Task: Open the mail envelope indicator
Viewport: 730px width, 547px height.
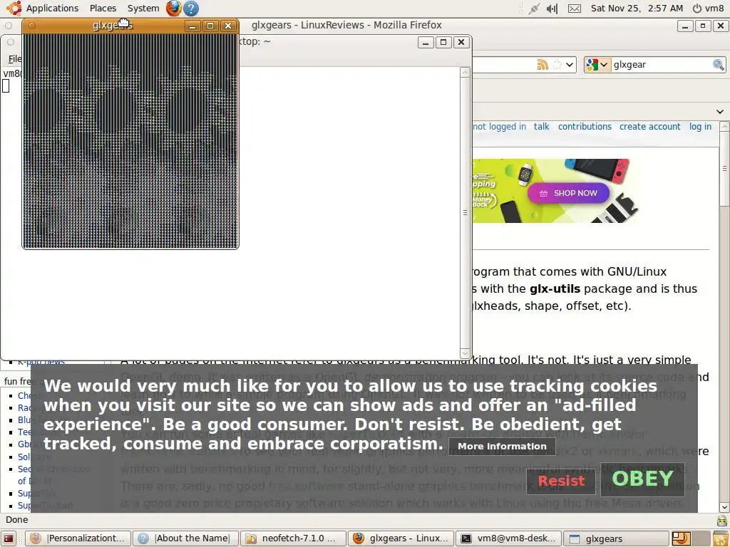Action: point(575,9)
